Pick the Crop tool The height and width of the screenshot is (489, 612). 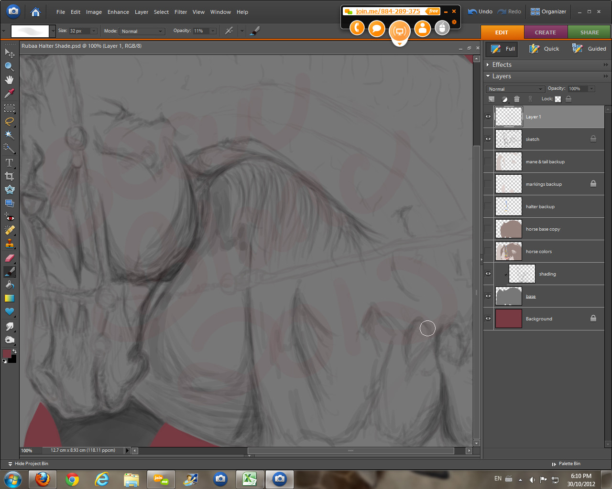(x=10, y=176)
